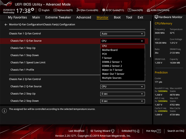Viewport: 186px width, 139px height.
Task: Click the 16384 MB Capacity value
Action: click(x=175, y=63)
